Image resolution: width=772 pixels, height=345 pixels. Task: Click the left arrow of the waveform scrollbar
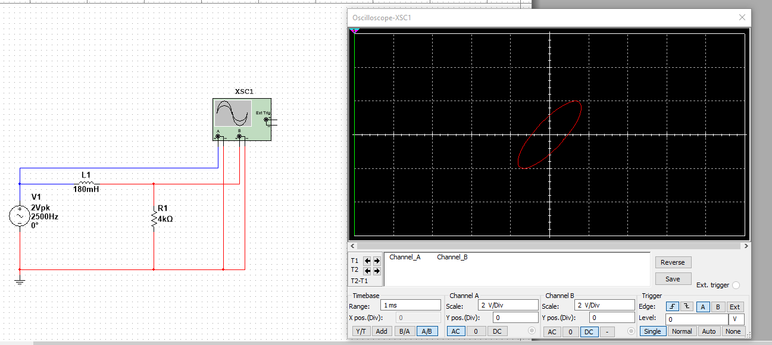pyautogui.click(x=352, y=246)
